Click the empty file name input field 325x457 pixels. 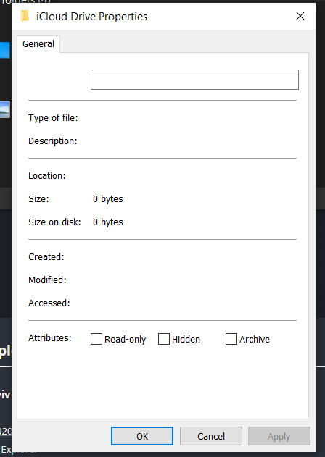tap(194, 80)
